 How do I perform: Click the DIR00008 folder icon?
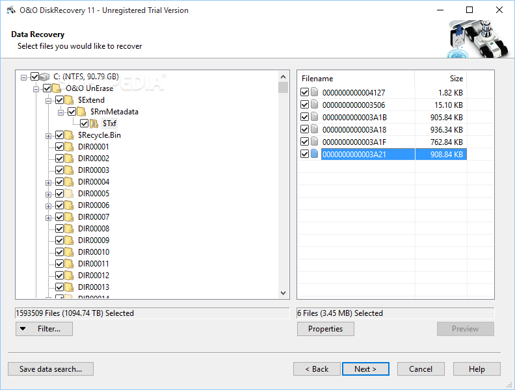[70, 229]
